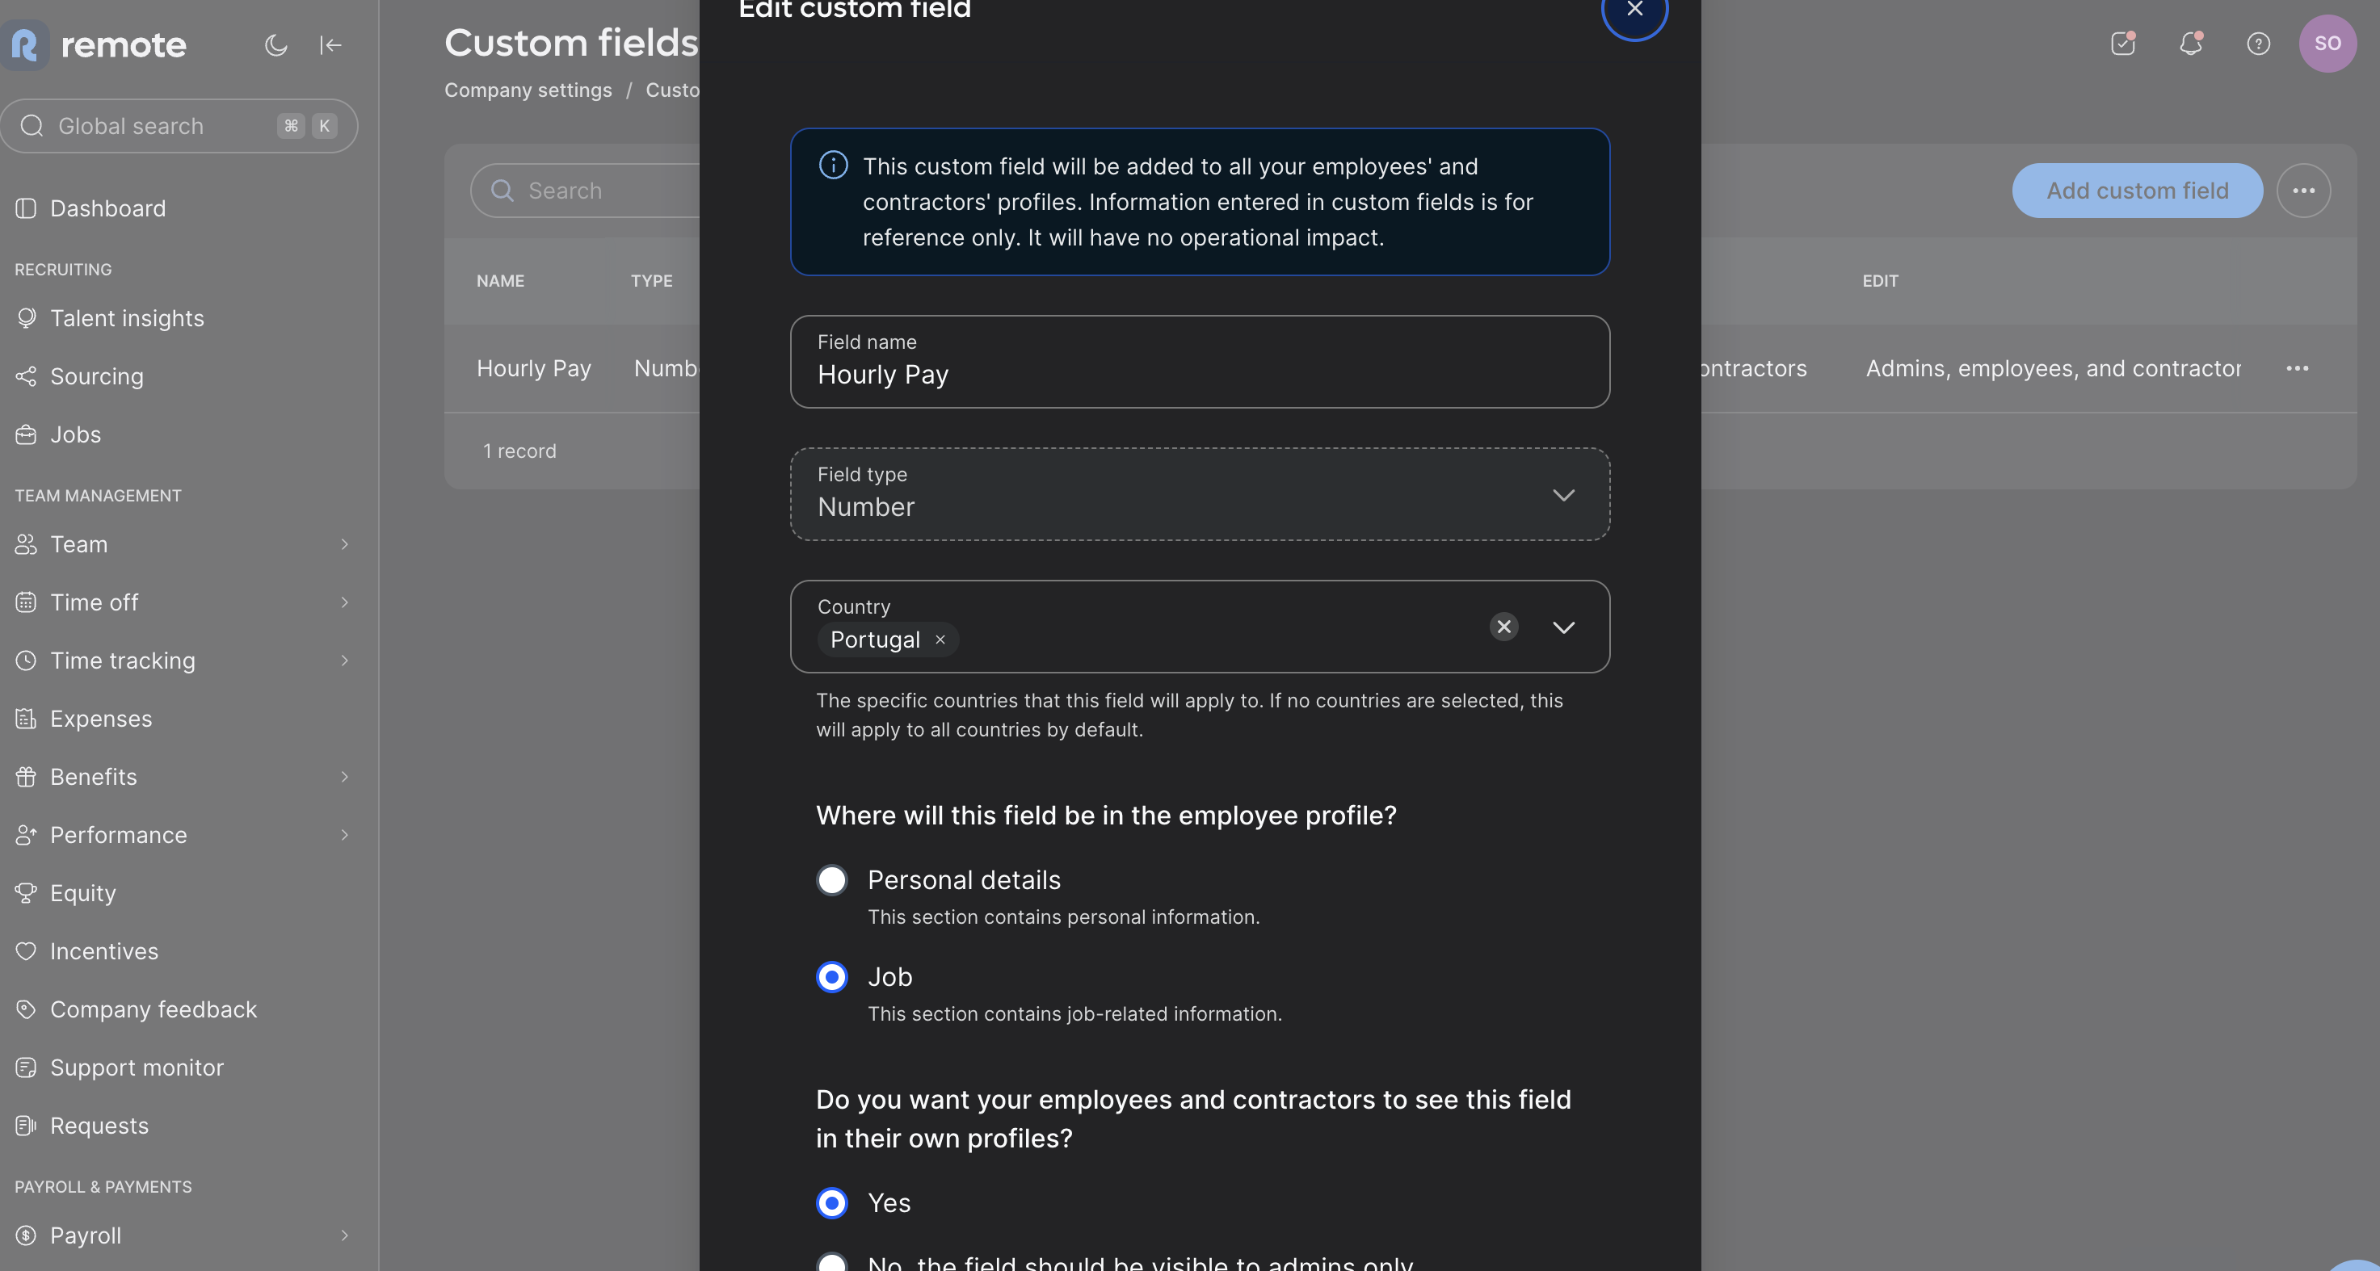Image resolution: width=2380 pixels, height=1271 pixels.
Task: Toggle dark mode with the moon icon
Action: click(x=276, y=45)
